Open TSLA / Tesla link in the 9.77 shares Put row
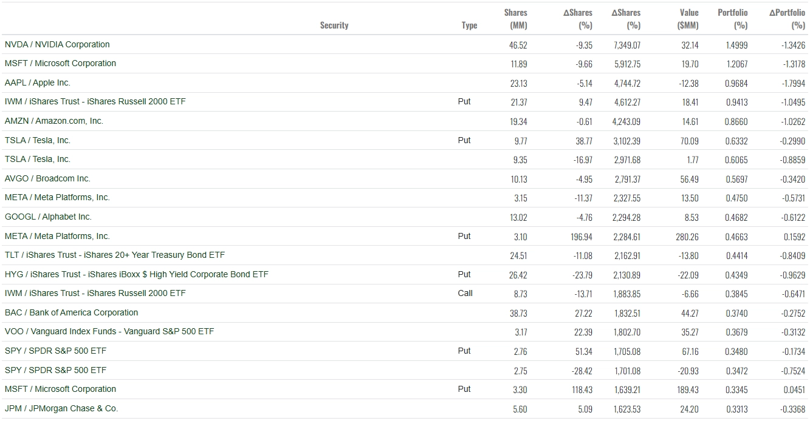 coord(38,140)
